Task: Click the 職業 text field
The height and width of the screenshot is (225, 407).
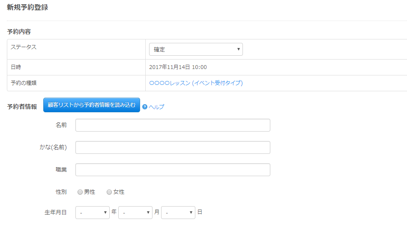Action: [x=173, y=170]
